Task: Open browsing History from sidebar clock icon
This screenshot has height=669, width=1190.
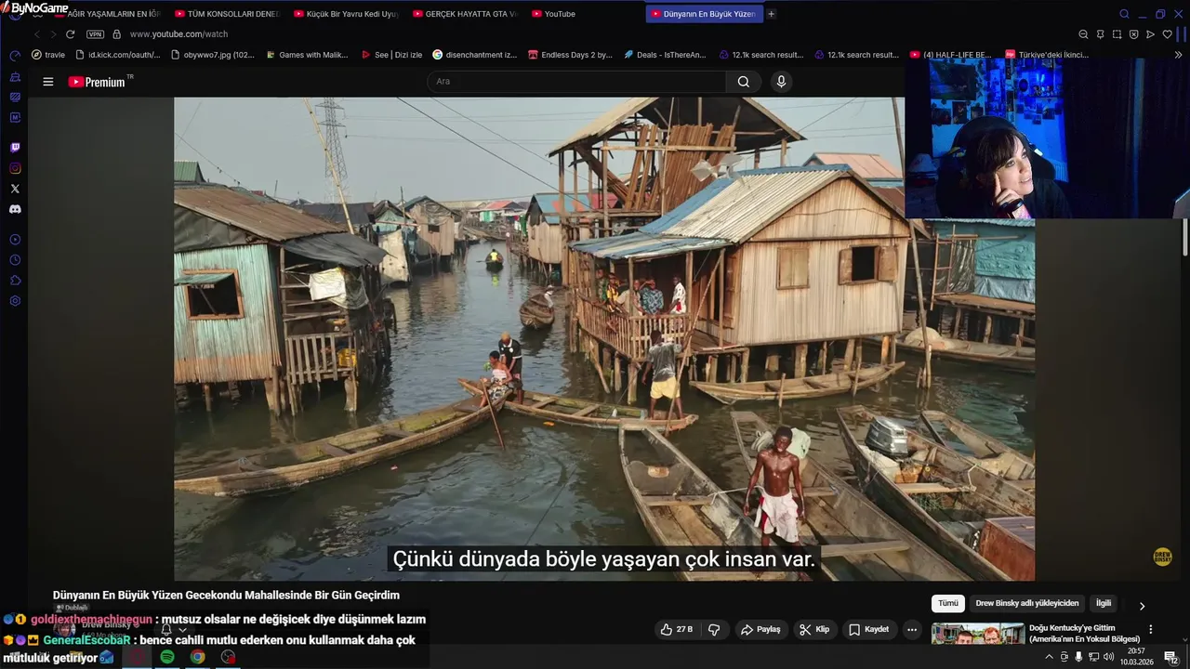Action: pyautogui.click(x=15, y=260)
